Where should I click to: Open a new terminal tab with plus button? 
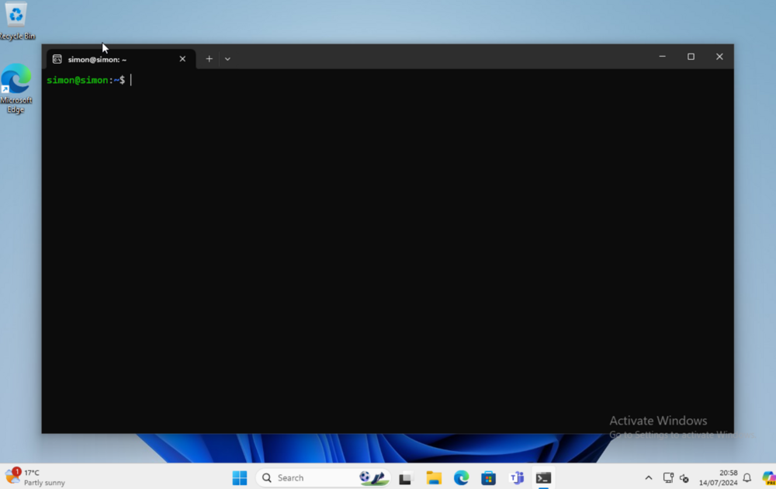click(209, 59)
